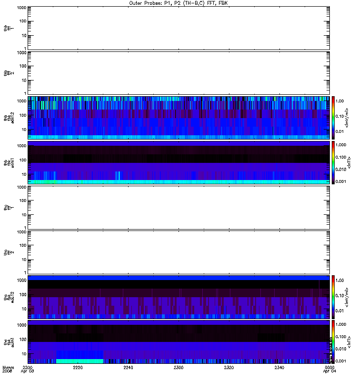Click the 'thc fbk edc12' y-axis label
Screen dimensions: 357x381
coord(9,297)
